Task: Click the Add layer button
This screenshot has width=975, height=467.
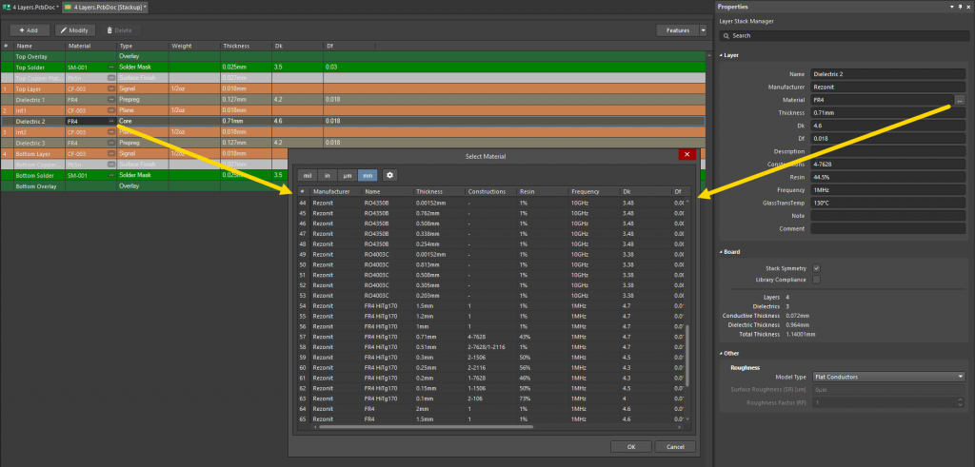Action: pos(30,29)
